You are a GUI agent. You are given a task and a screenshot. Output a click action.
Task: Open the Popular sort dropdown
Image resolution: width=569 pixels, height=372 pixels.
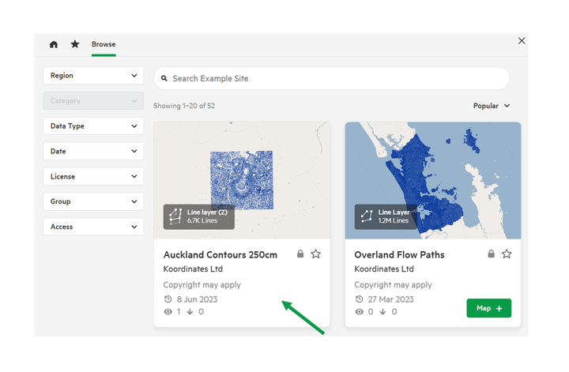coord(492,106)
